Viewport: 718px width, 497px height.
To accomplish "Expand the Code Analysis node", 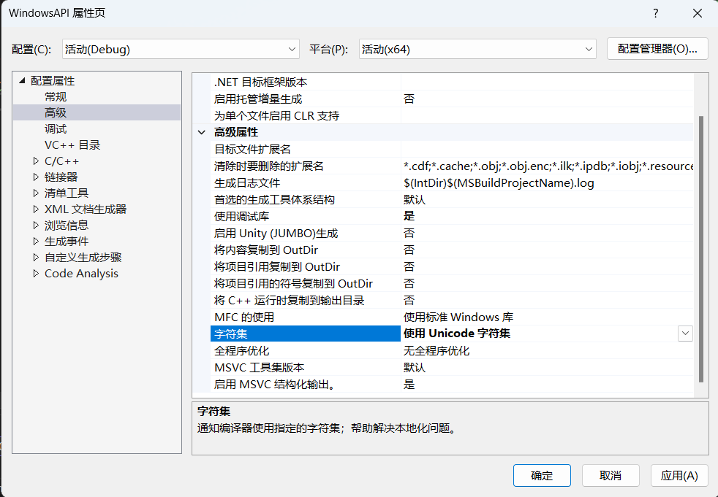I will [x=36, y=274].
